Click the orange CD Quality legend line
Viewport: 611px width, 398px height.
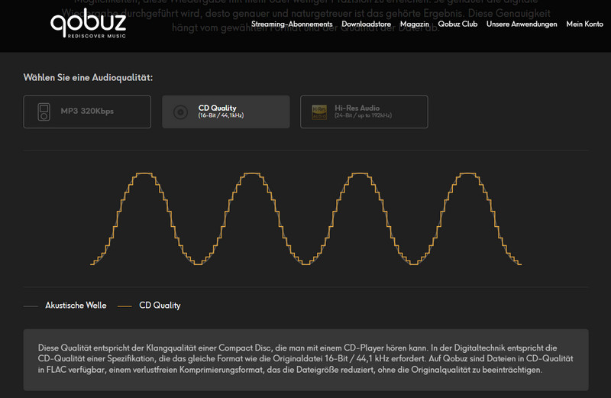[124, 306]
